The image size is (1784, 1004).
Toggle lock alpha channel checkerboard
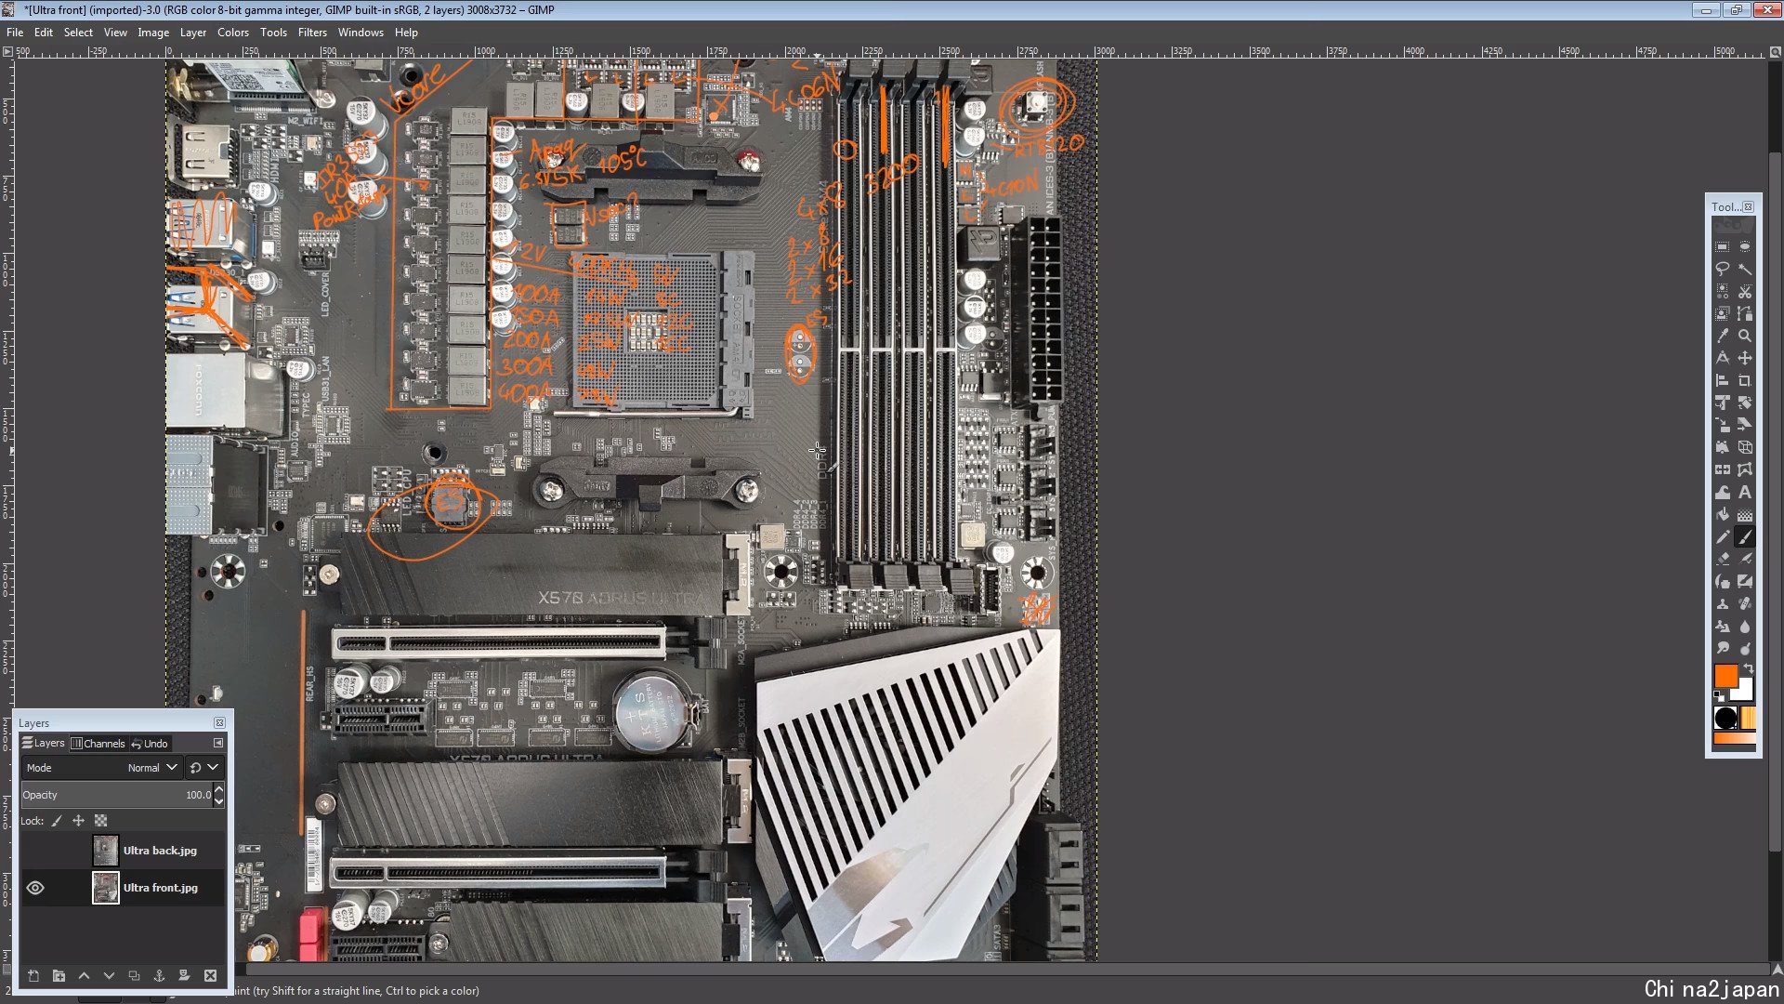[100, 821]
